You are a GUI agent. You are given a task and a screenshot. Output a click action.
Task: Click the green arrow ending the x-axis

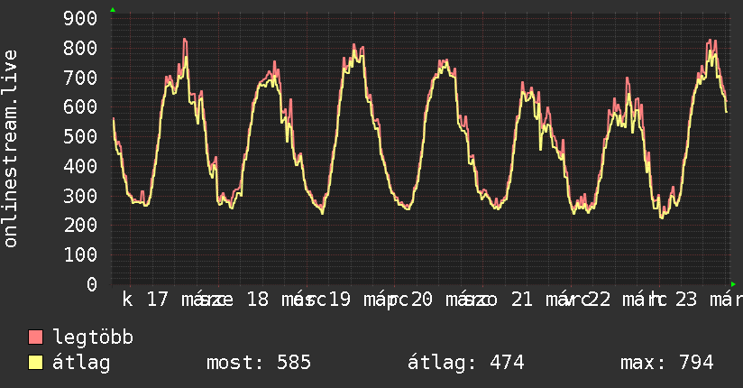click(x=733, y=284)
